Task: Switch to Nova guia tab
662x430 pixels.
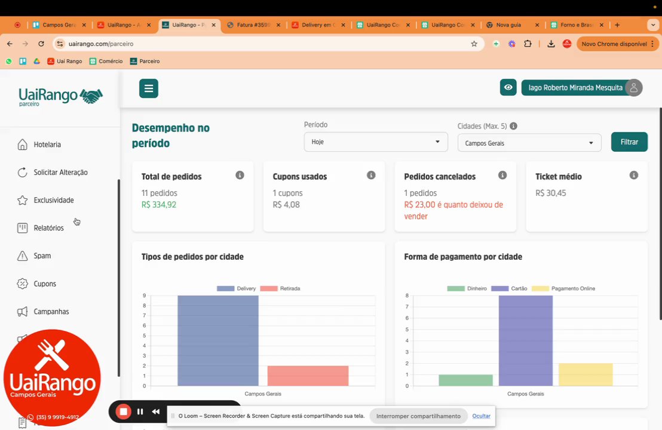Action: pyautogui.click(x=513, y=25)
